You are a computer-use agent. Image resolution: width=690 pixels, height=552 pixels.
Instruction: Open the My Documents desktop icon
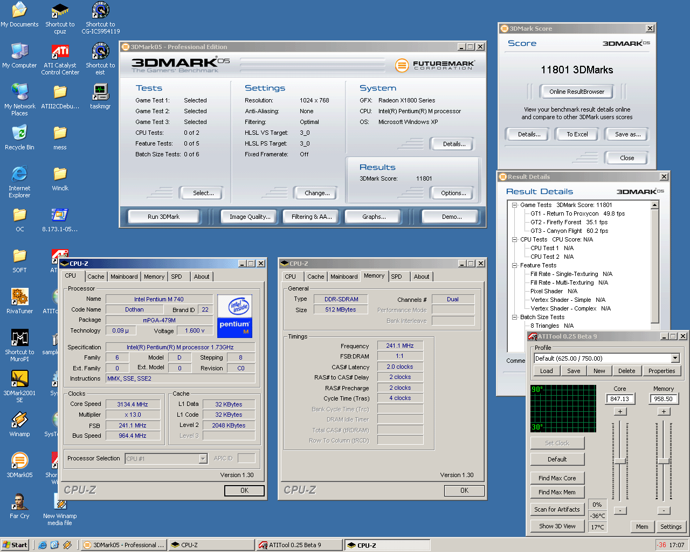[19, 15]
